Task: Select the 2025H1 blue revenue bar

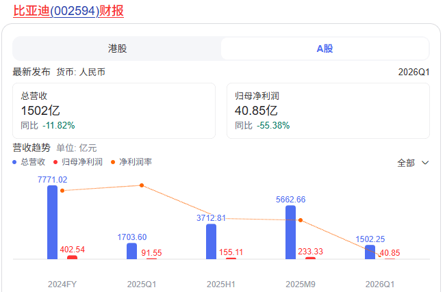Action: 211,241
